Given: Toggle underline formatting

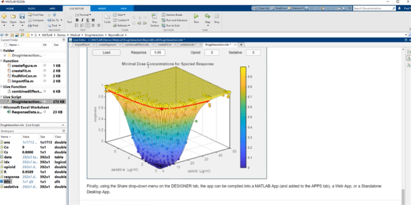Looking at the screenshot, I should coord(87,20).
